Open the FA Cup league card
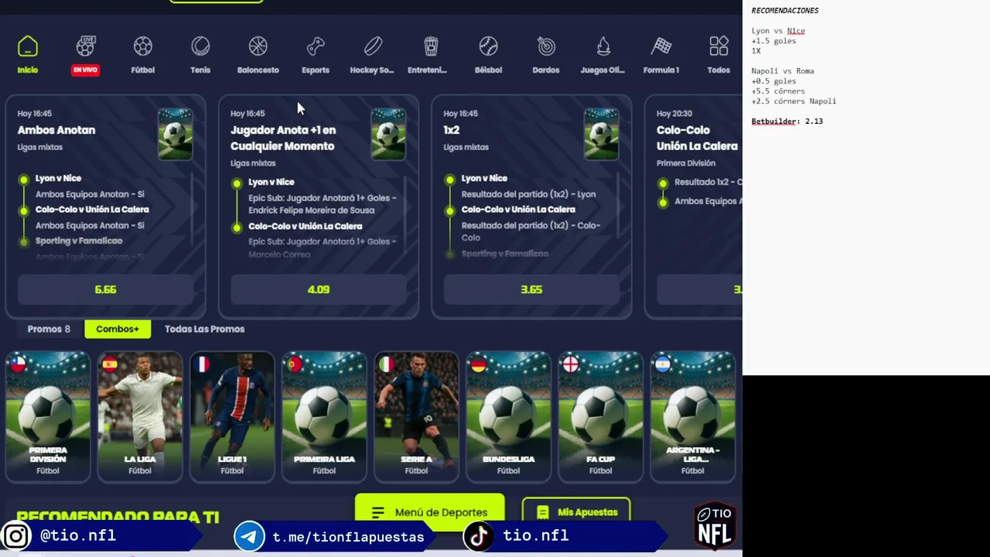990x557 pixels. click(x=600, y=416)
